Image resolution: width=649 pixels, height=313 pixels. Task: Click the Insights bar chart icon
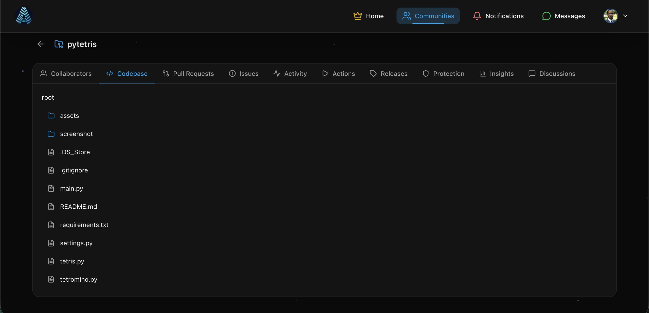coord(483,74)
